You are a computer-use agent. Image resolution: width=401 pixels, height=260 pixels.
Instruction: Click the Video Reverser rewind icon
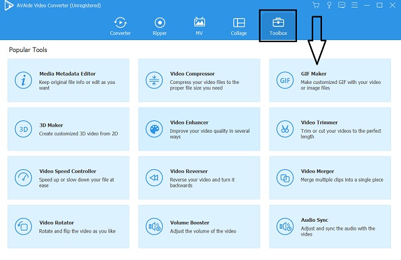154,178
